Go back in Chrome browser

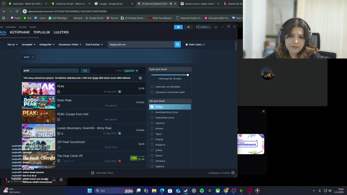coord(4,11)
